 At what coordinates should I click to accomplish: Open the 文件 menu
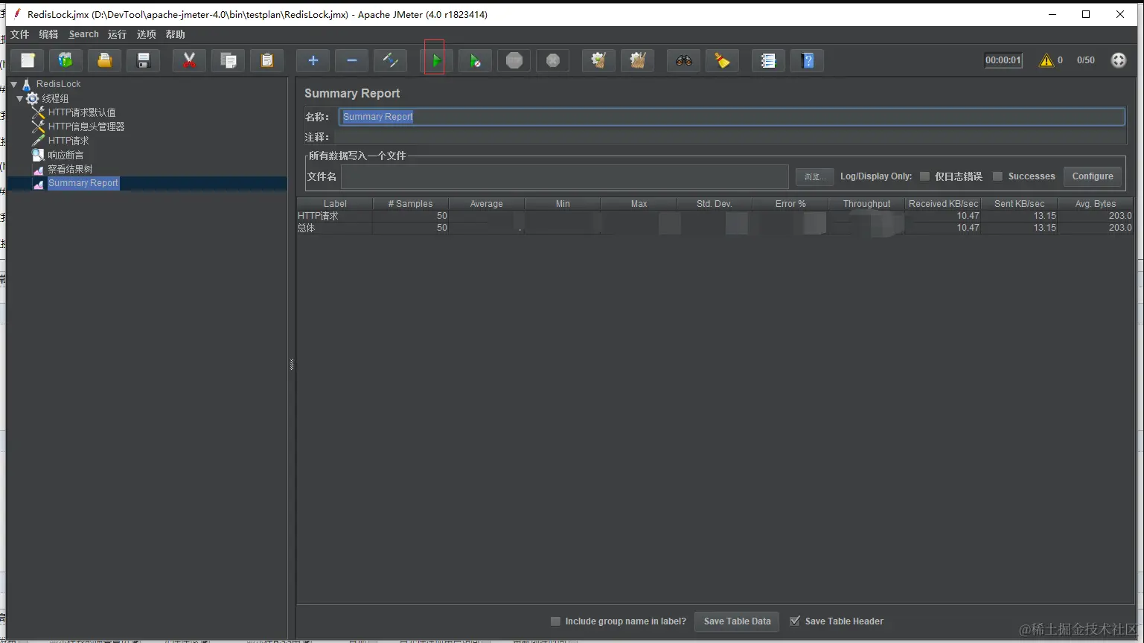click(x=20, y=34)
